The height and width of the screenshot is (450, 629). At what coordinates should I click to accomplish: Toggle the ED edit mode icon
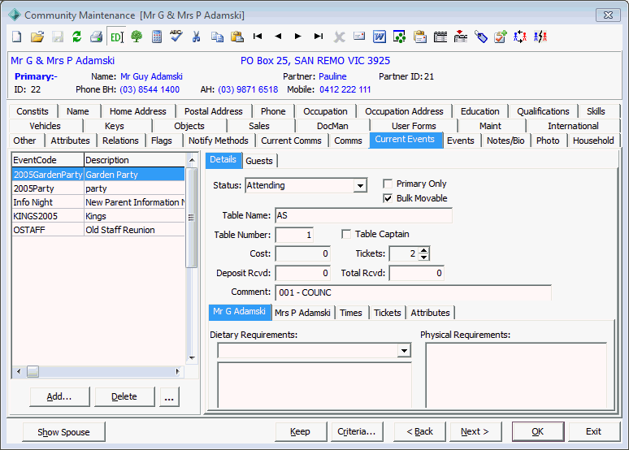(116, 37)
